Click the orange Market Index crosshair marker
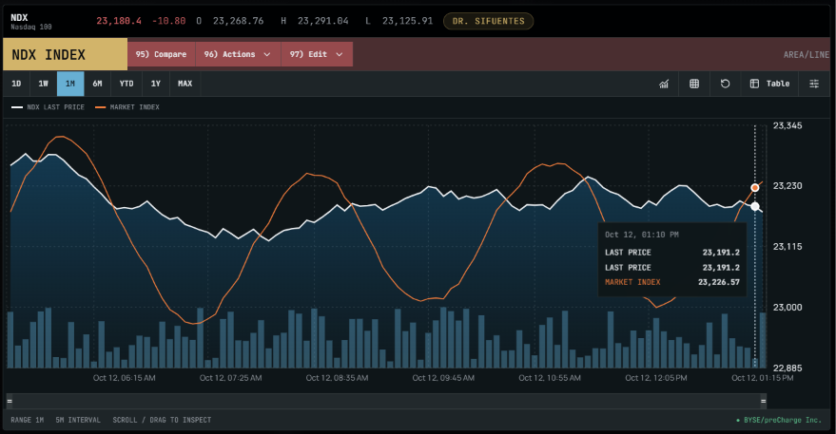This screenshot has width=836, height=434. coord(755,187)
